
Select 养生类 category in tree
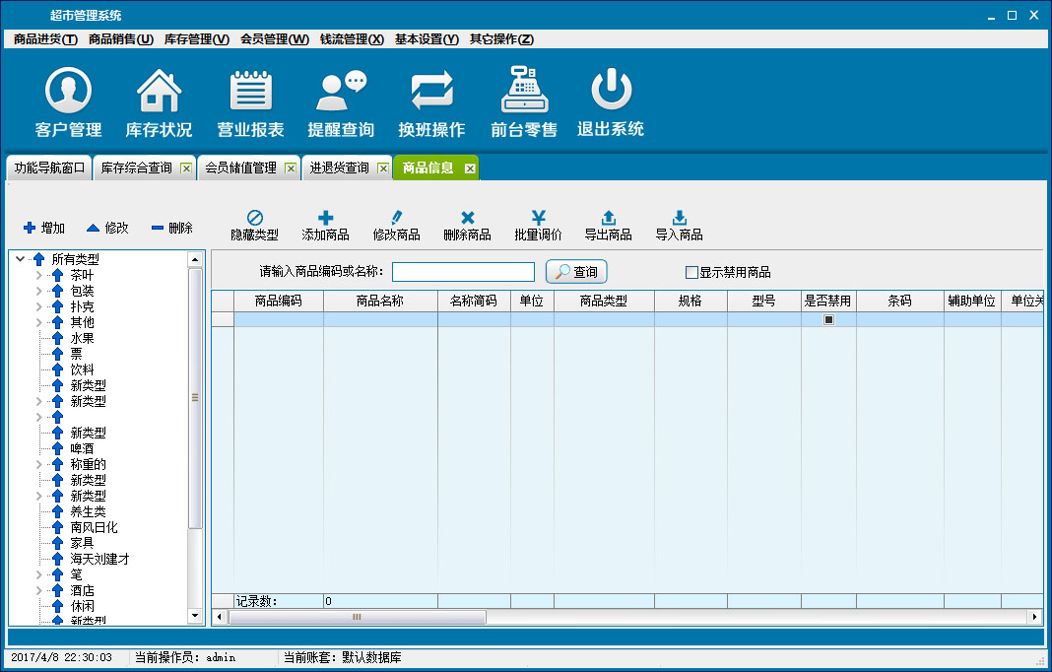click(88, 511)
